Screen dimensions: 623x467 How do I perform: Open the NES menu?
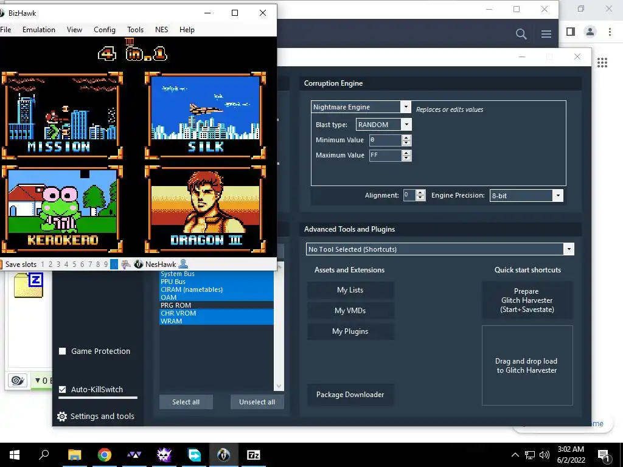161,30
